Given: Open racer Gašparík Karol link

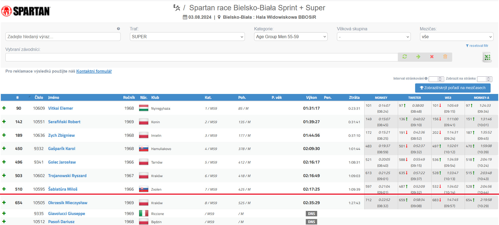Looking at the screenshot, I should pyautogui.click(x=62, y=148).
